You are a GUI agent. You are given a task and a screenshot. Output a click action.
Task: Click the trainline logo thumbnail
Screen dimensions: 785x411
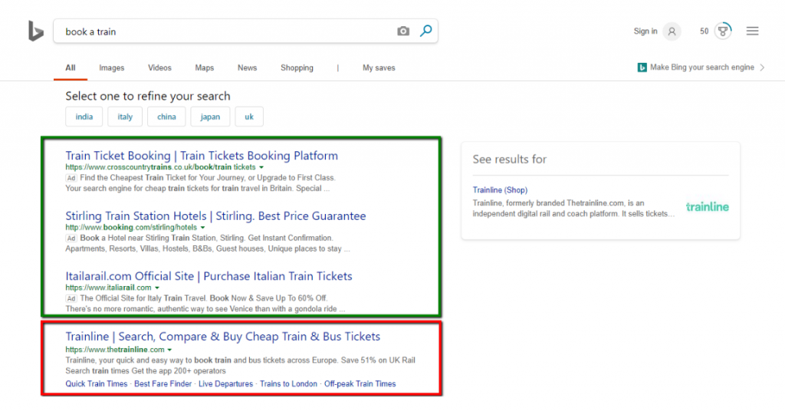click(707, 207)
